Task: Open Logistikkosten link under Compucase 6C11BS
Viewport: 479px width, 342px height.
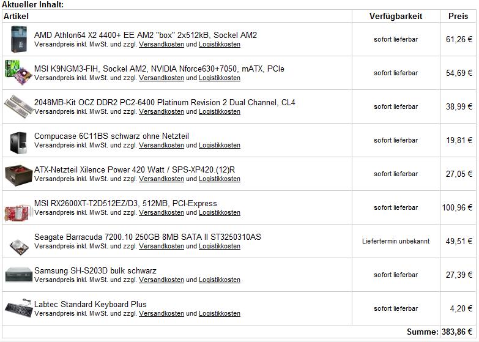Action: pyautogui.click(x=220, y=145)
